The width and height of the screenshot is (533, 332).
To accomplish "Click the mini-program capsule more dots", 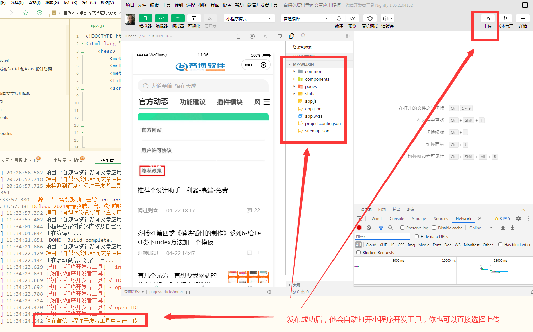I will [249, 65].
